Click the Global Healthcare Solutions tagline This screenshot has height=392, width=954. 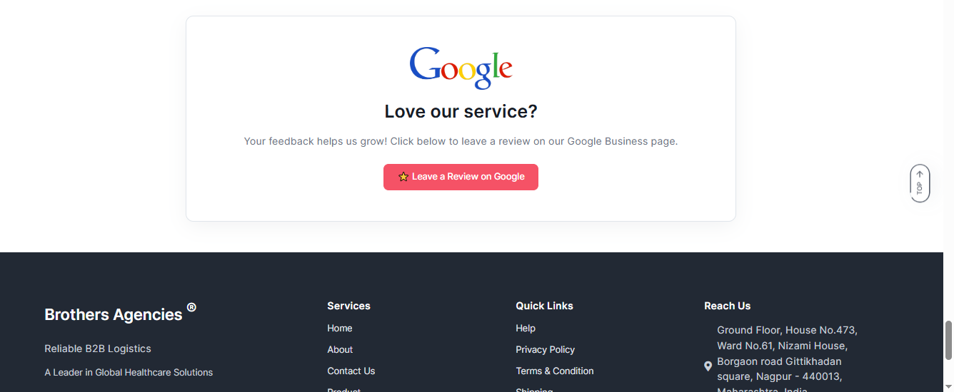click(129, 372)
